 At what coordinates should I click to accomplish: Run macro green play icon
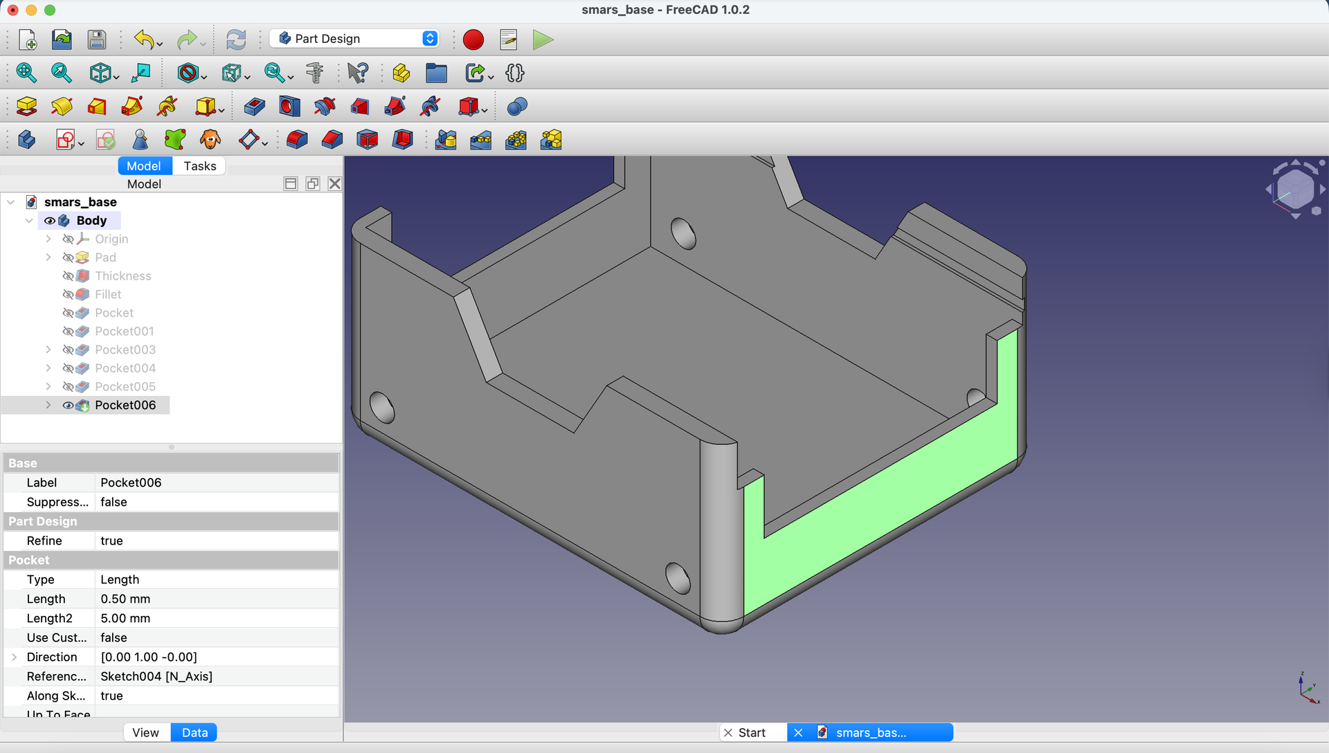[543, 39]
